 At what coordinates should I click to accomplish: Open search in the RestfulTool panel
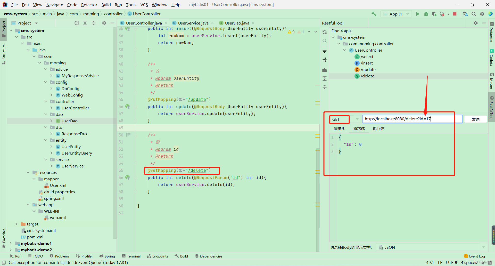pyautogui.click(x=324, y=41)
